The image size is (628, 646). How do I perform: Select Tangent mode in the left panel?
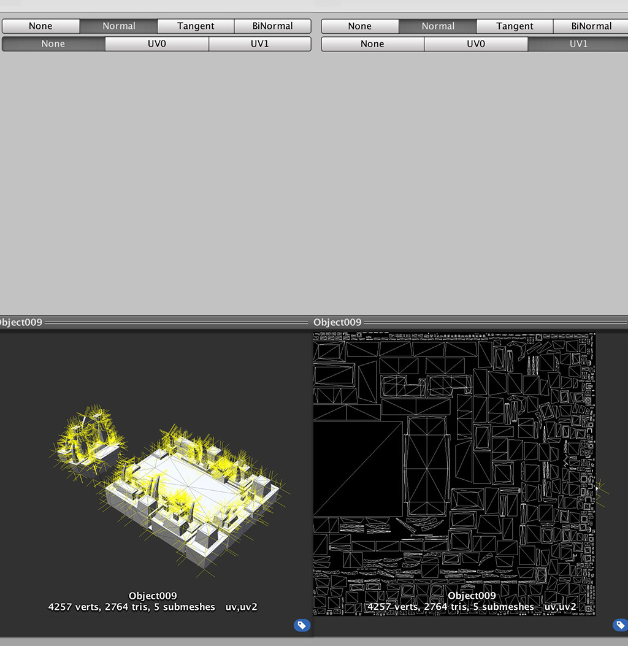pyautogui.click(x=196, y=26)
